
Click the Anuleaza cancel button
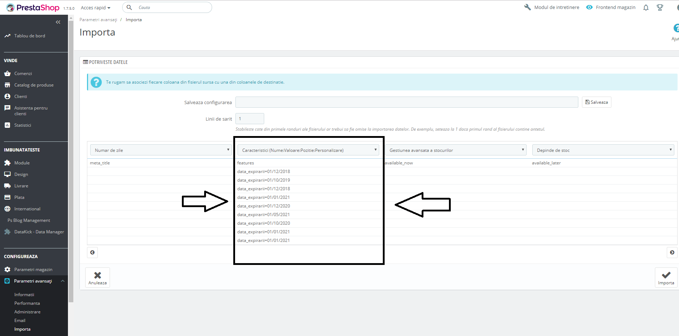coord(97,277)
